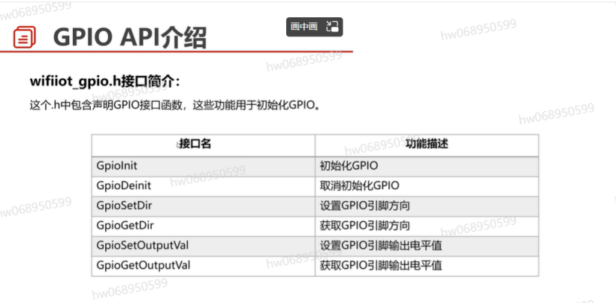Click the sentence describing the .h file
This screenshot has height=303, width=616.
[175, 105]
